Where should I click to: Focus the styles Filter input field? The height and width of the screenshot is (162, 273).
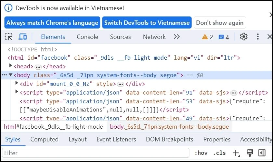(x=96, y=153)
